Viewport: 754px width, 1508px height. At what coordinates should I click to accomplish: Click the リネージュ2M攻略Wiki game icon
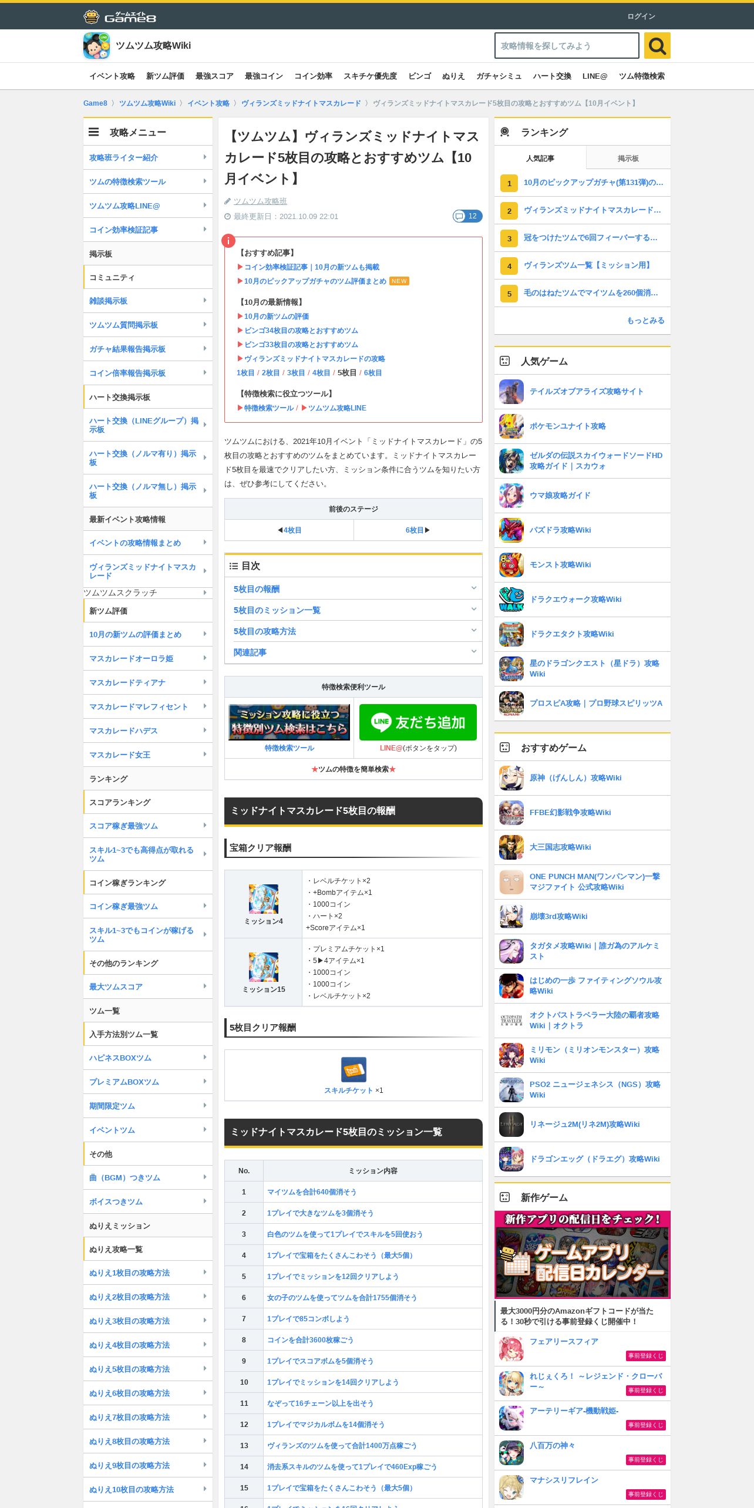coord(511,1125)
